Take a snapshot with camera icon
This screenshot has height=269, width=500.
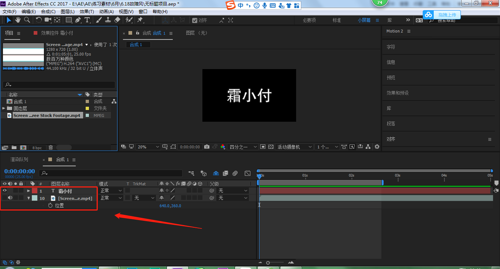pos(207,147)
